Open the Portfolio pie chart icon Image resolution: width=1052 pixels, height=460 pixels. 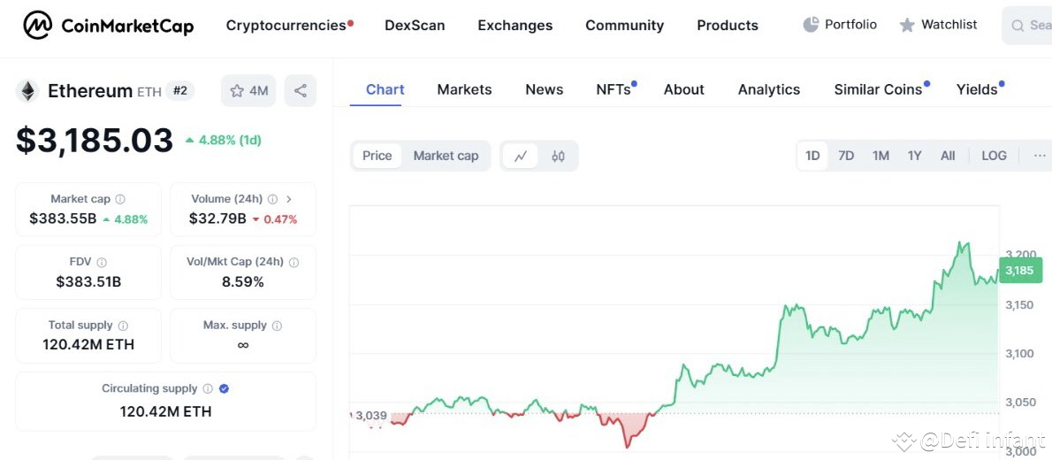(x=811, y=25)
